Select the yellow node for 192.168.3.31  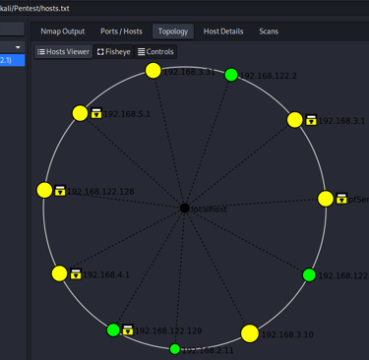tap(154, 71)
